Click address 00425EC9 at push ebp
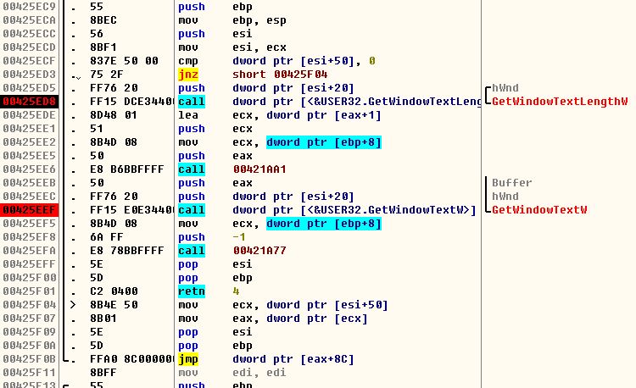636x388 pixels. click(x=29, y=7)
